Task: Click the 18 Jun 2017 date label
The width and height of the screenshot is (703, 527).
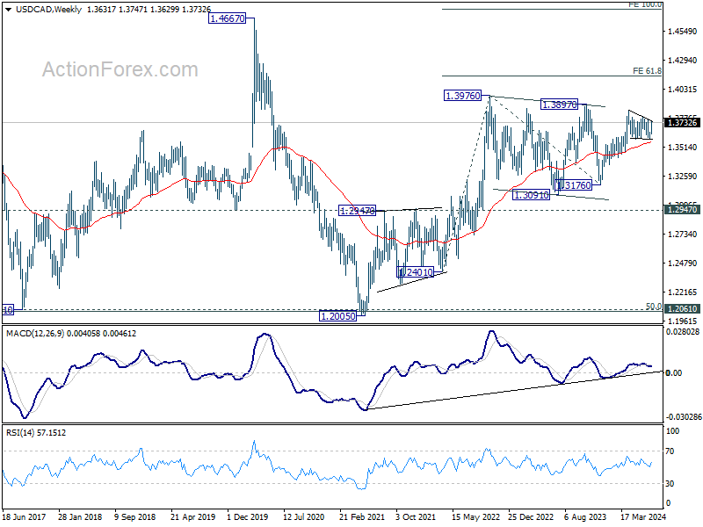Action: [25, 517]
